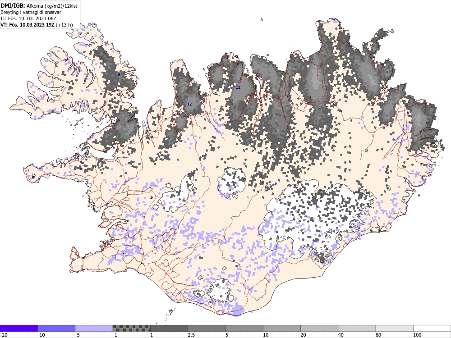Viewport: 451px width, 338px height.
Task: Click the gray 10 to 20 legend swatch
Action: pos(281,328)
